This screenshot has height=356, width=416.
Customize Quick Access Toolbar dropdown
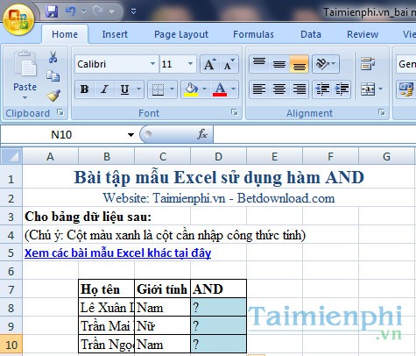pos(133,11)
